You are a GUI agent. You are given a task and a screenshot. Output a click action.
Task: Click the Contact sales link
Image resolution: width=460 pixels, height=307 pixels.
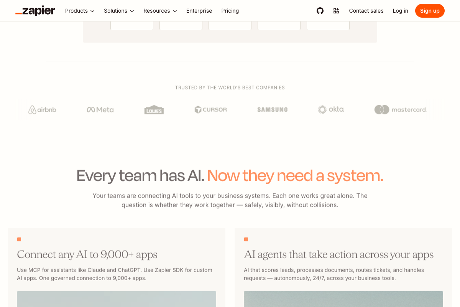point(366,11)
